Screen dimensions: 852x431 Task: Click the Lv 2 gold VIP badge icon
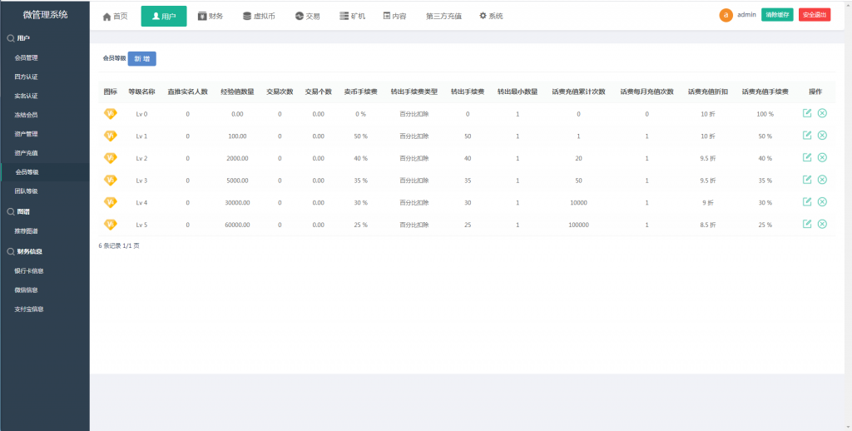click(x=110, y=158)
